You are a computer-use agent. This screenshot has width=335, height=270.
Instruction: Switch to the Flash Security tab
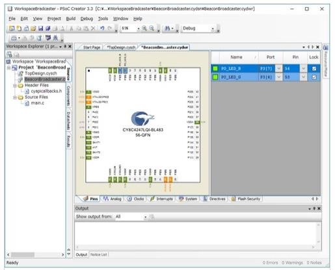pyautogui.click(x=246, y=199)
